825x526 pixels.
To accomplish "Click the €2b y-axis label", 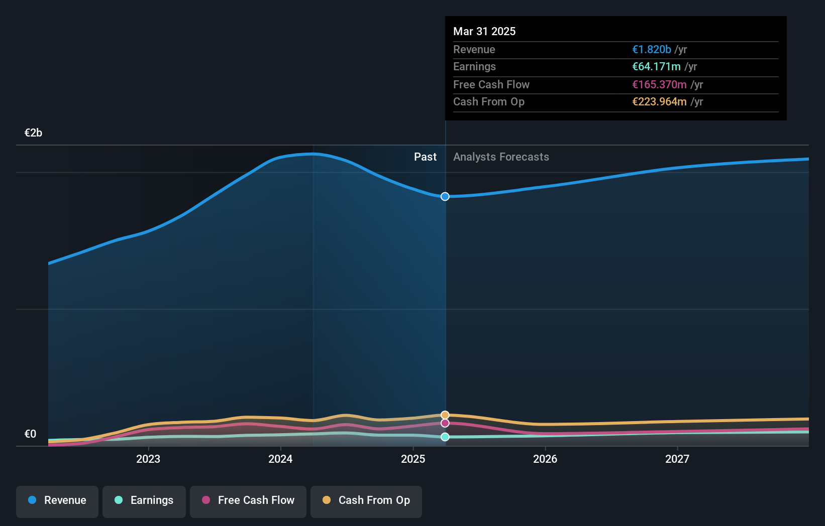I will [33, 133].
